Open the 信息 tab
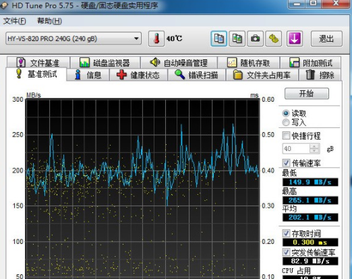This screenshot has width=352, height=279. pos(88,75)
